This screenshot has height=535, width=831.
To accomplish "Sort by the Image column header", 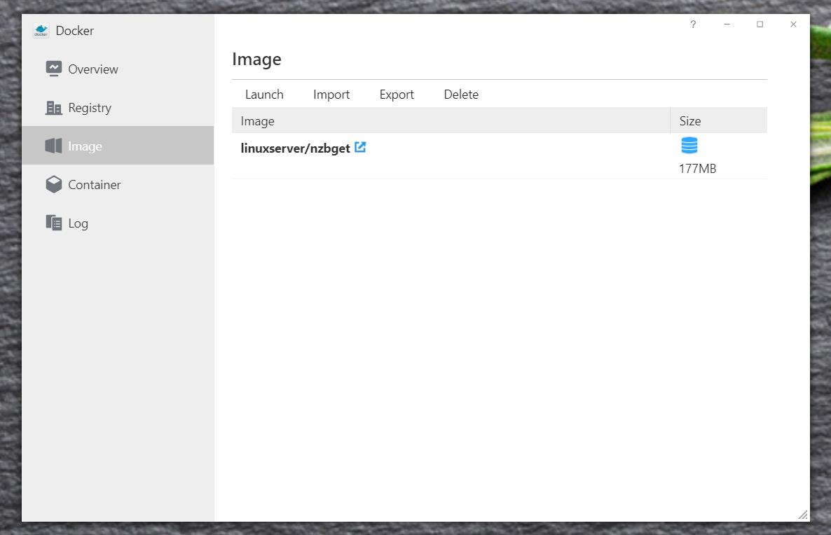I will 257,121.
